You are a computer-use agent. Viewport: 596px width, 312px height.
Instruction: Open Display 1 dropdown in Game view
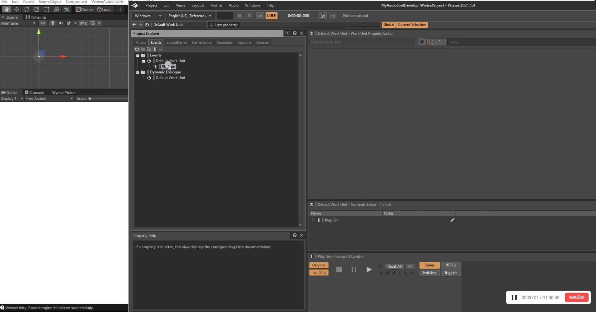point(12,99)
